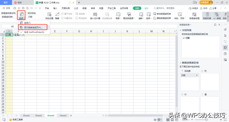Switch to the 设计 design tab

pyautogui.click(x=146, y=8)
